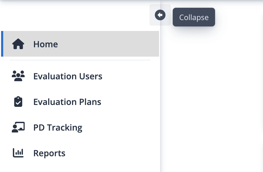Select PD Tracking in the sidebar
Viewport: 263px width, 172px height.
(x=58, y=128)
